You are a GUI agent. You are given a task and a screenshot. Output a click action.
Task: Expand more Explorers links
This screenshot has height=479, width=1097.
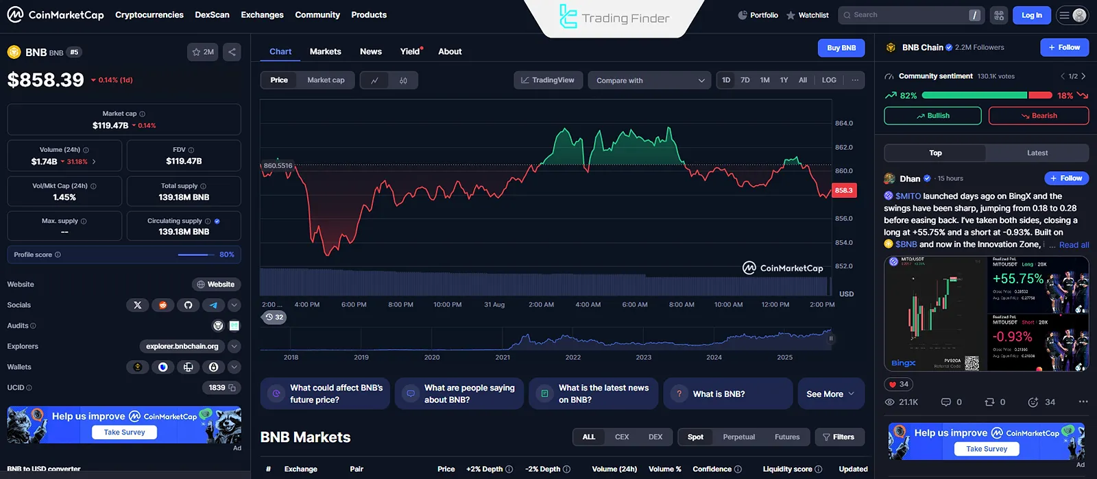point(234,346)
